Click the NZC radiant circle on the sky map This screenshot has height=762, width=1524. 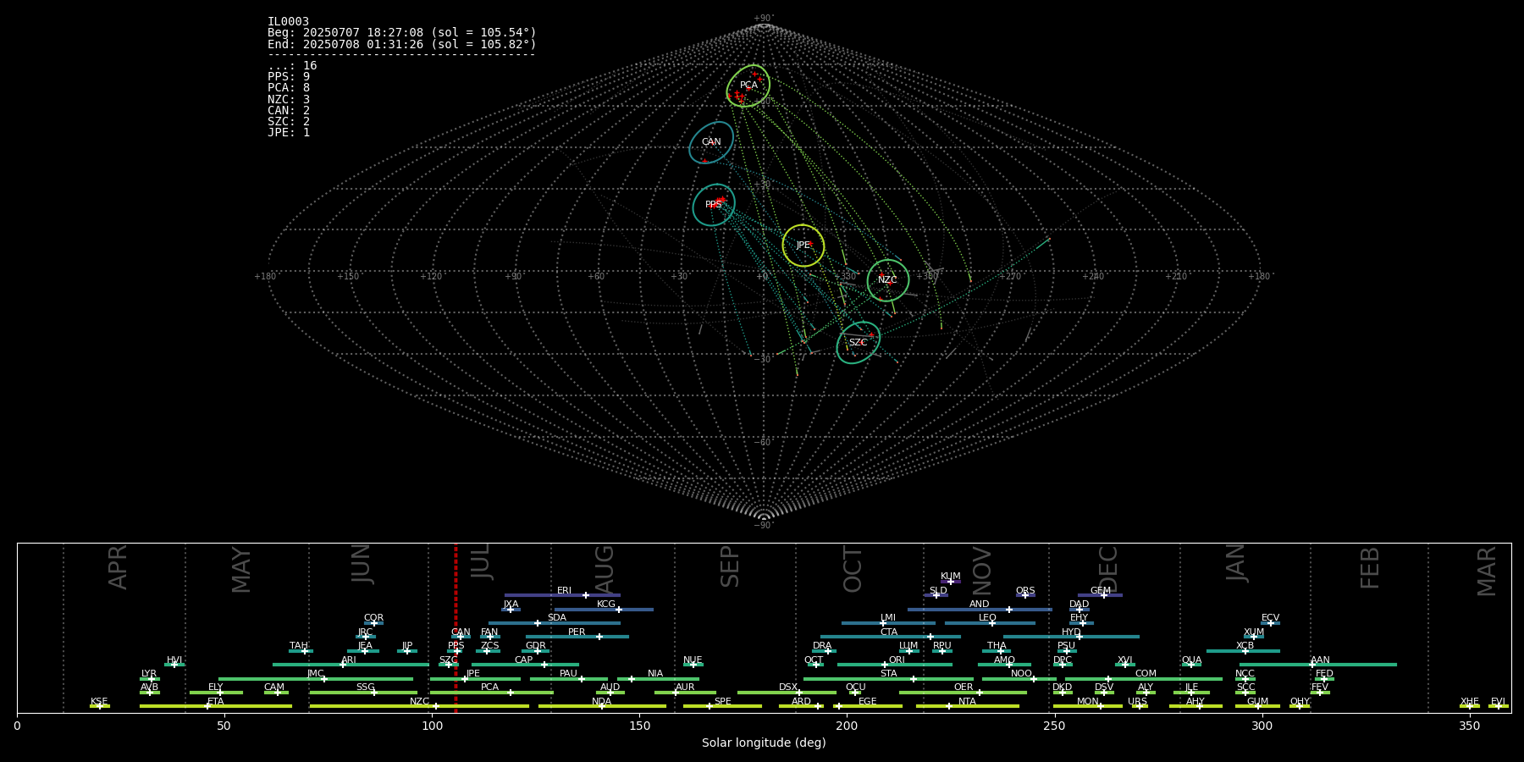[x=888, y=280]
